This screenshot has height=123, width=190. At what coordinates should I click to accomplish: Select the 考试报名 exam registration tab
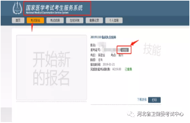pos(35,20)
